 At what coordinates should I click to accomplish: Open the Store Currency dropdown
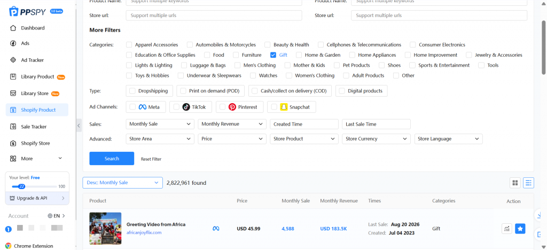tap(376, 139)
